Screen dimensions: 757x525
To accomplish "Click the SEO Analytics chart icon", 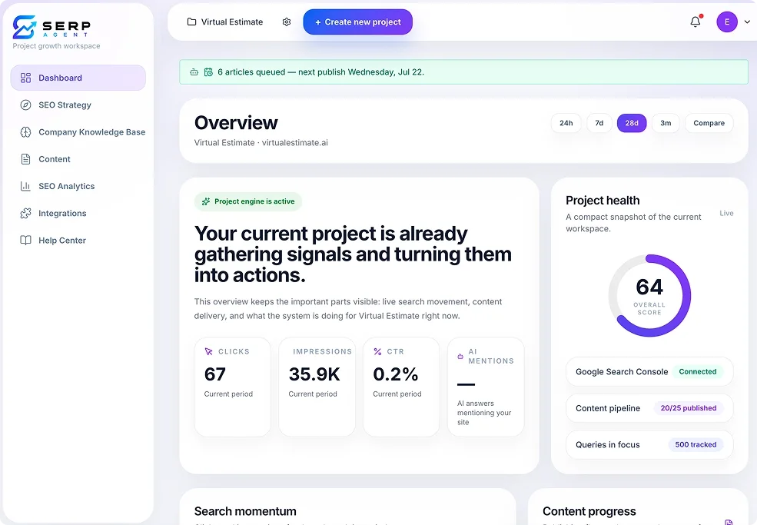I will pos(25,186).
